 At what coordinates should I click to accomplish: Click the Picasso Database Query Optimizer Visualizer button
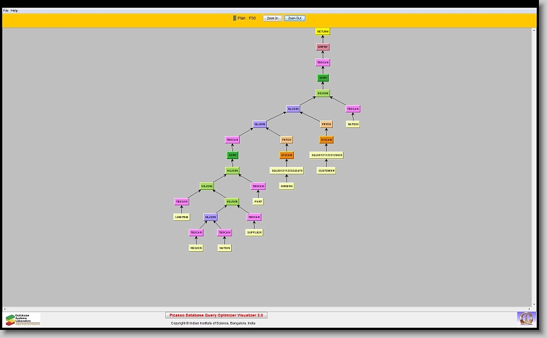click(x=216, y=315)
